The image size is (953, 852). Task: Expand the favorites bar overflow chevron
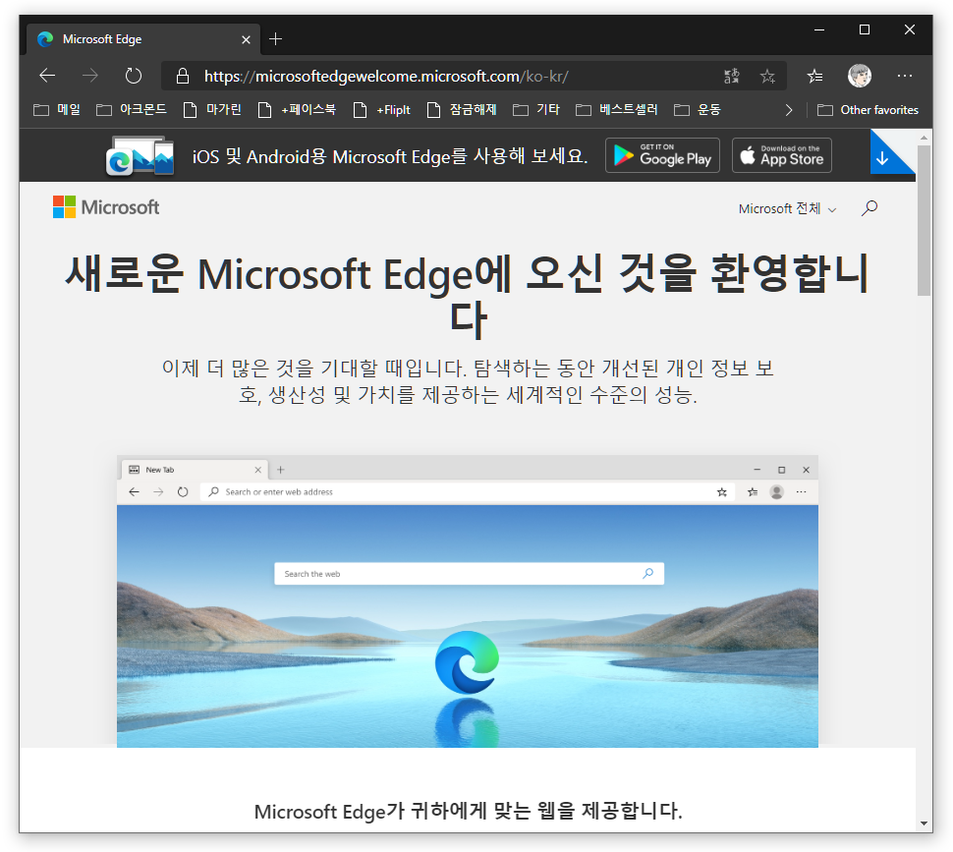[x=788, y=110]
